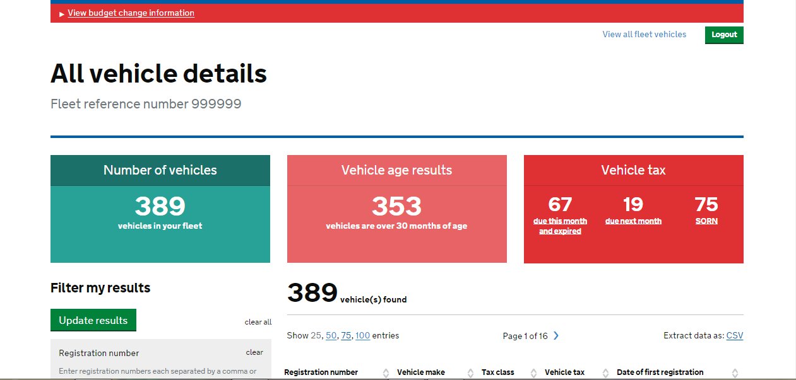
Task: View all fleet vehicles
Action: point(644,35)
